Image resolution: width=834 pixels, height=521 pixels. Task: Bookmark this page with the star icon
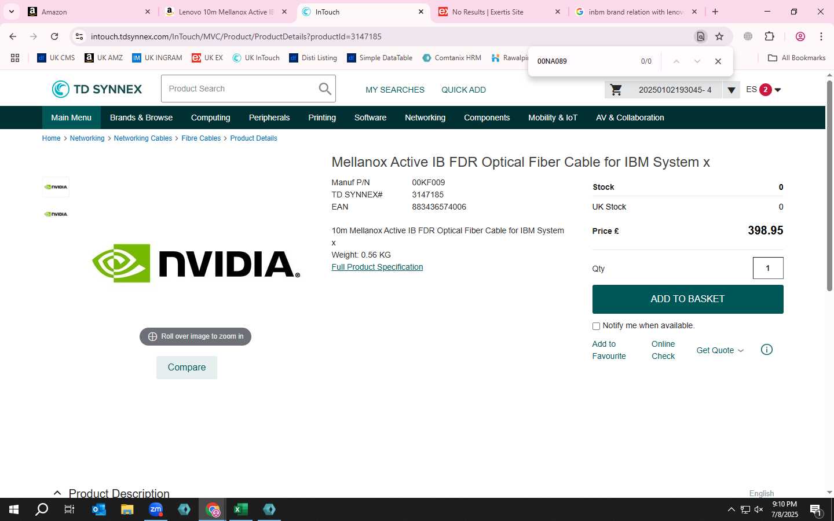(x=719, y=36)
